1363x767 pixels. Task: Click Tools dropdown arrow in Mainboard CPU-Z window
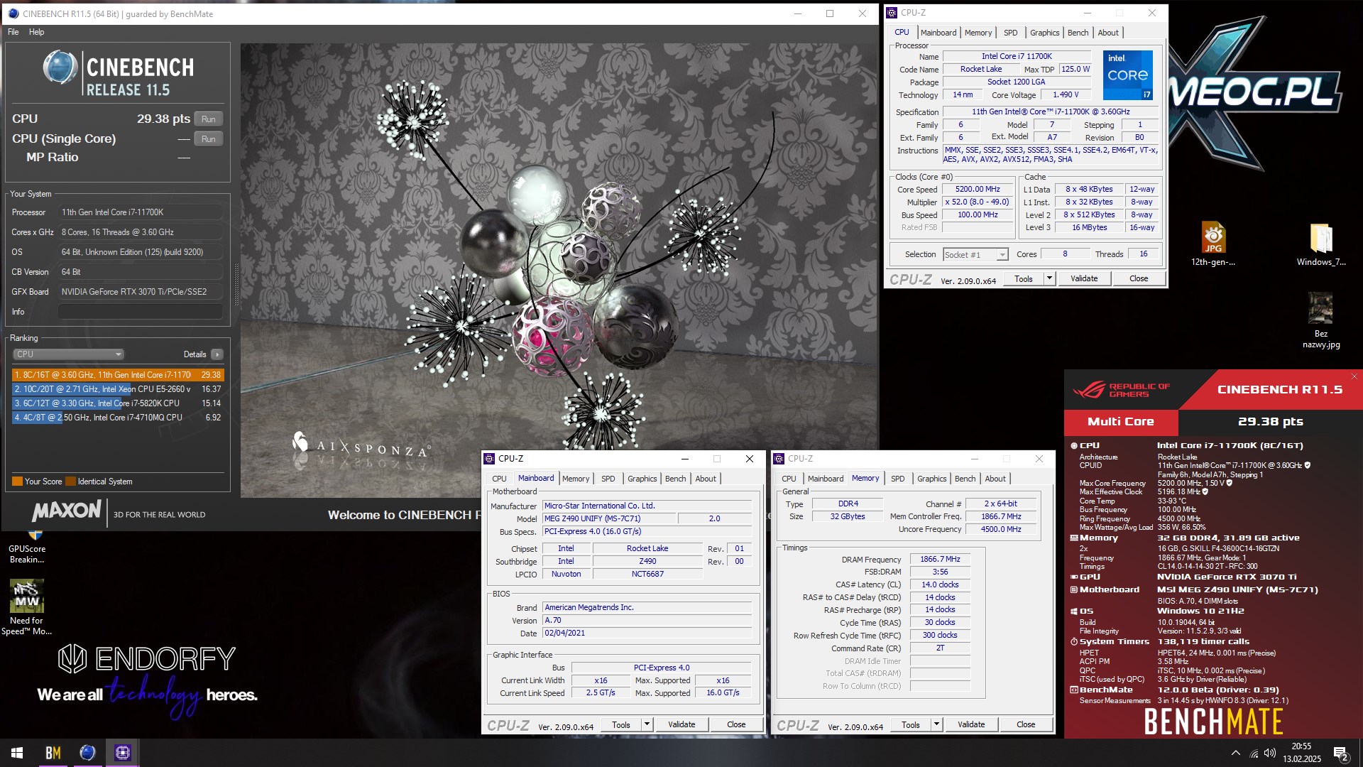(x=647, y=725)
